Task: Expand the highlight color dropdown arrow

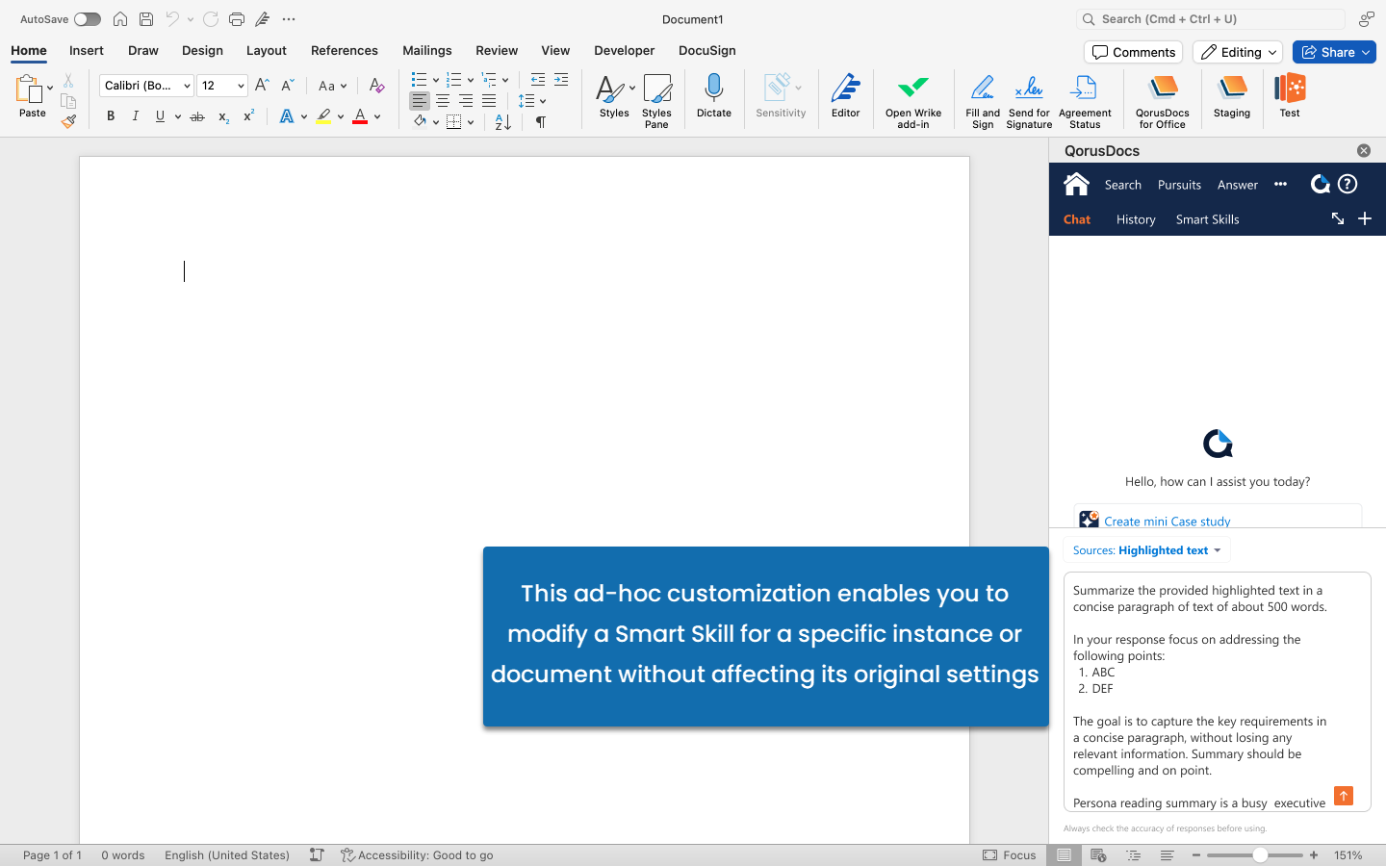Action: 341,116
